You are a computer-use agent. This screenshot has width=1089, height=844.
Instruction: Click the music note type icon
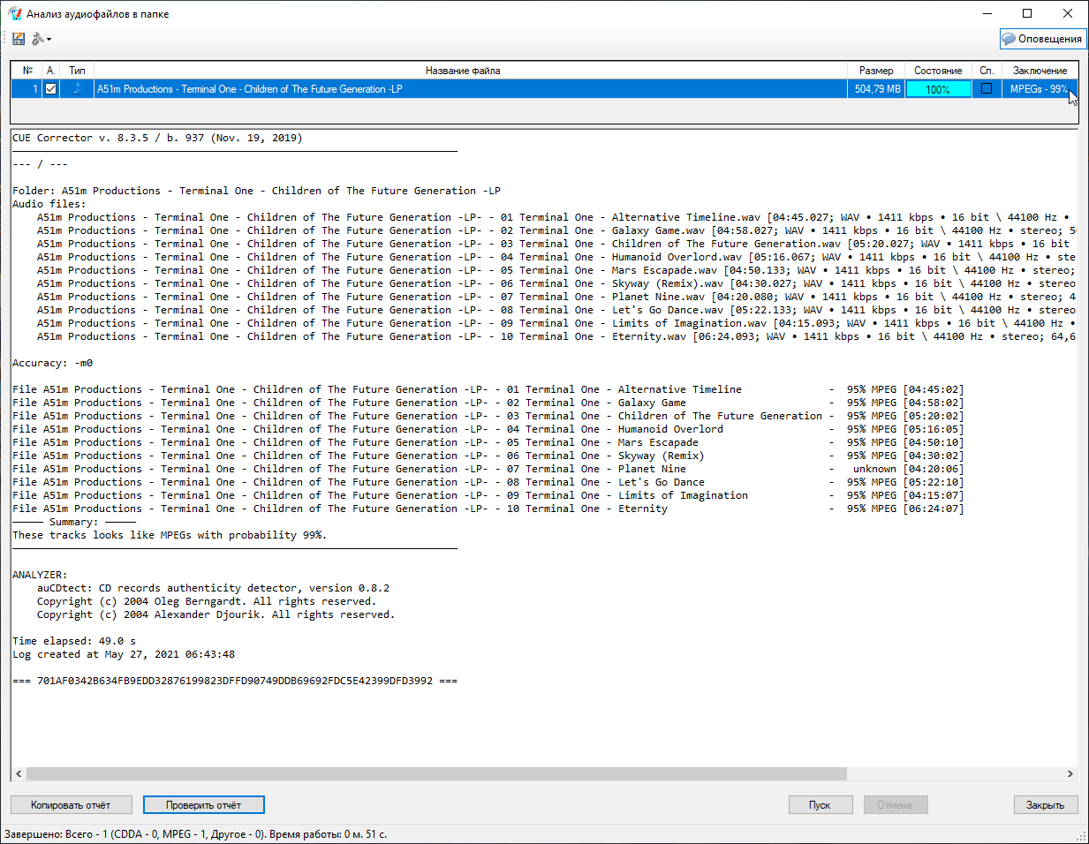pyautogui.click(x=77, y=88)
